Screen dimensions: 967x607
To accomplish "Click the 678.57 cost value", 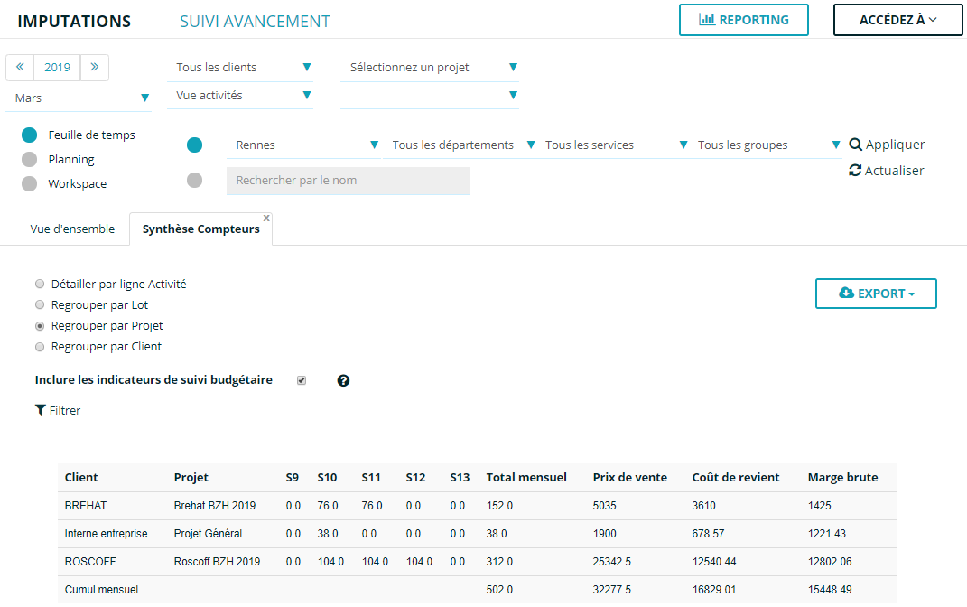I will pyautogui.click(x=708, y=534).
